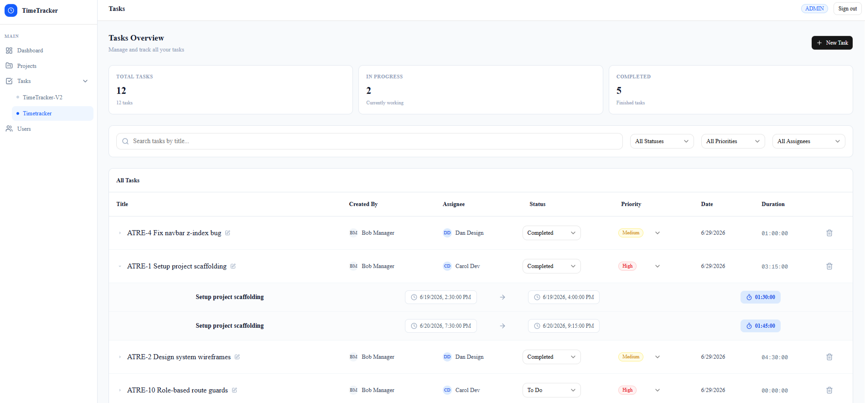
Task: Open priority chevron for ATRE-4 task
Action: 658,233
